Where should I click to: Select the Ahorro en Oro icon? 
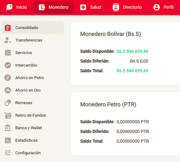8,90
